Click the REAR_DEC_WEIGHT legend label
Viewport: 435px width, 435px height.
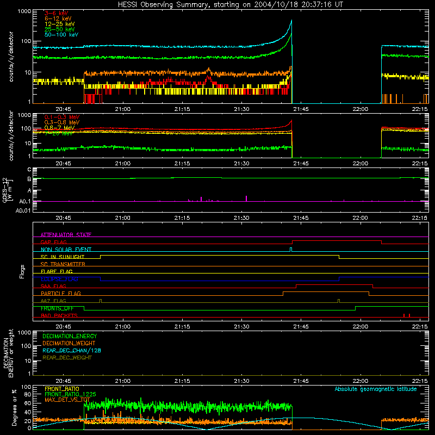pos(67,358)
